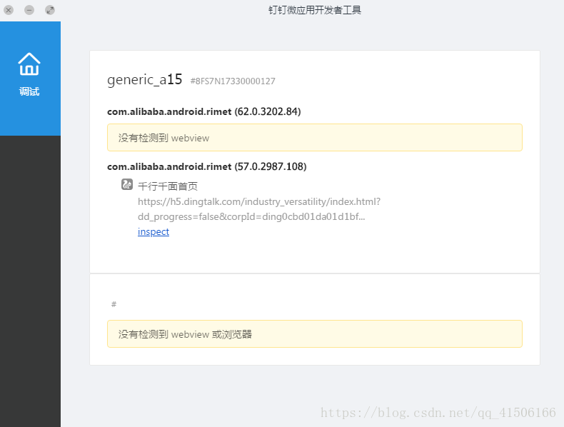Click the 千行千面首页 page favicon icon
Image resolution: width=564 pixels, height=427 pixels.
click(127, 184)
